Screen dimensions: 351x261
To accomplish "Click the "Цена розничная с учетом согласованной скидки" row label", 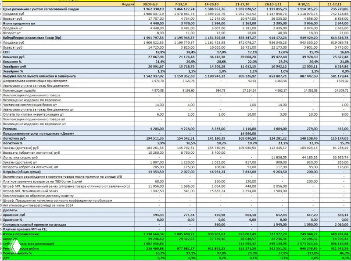I will [42, 9].
